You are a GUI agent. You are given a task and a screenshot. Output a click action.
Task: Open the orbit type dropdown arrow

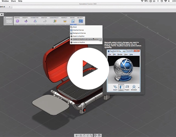[x=78, y=136]
